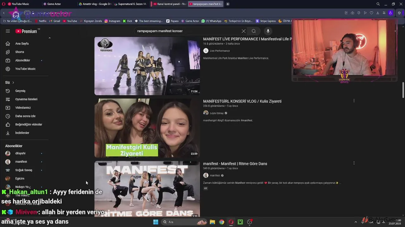This screenshot has width=405, height=227.
Task: Open the Leyla Günay channel link
Action: click(217, 113)
